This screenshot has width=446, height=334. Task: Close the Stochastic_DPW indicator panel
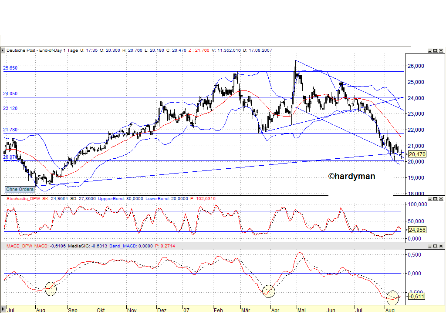coord(440,198)
